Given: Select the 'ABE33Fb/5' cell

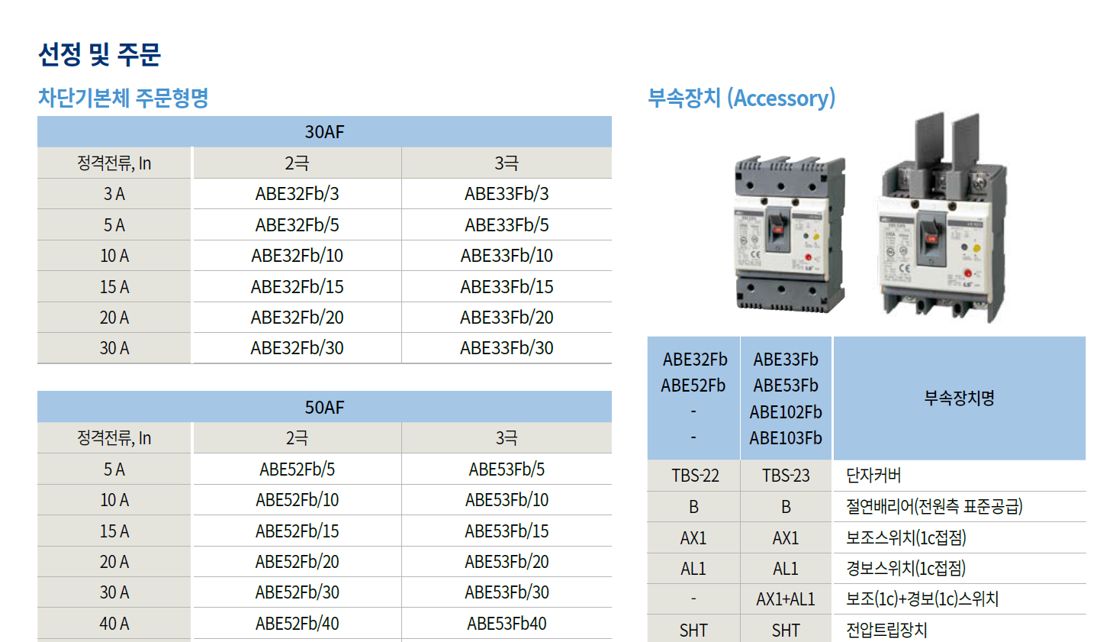Looking at the screenshot, I should (507, 225).
